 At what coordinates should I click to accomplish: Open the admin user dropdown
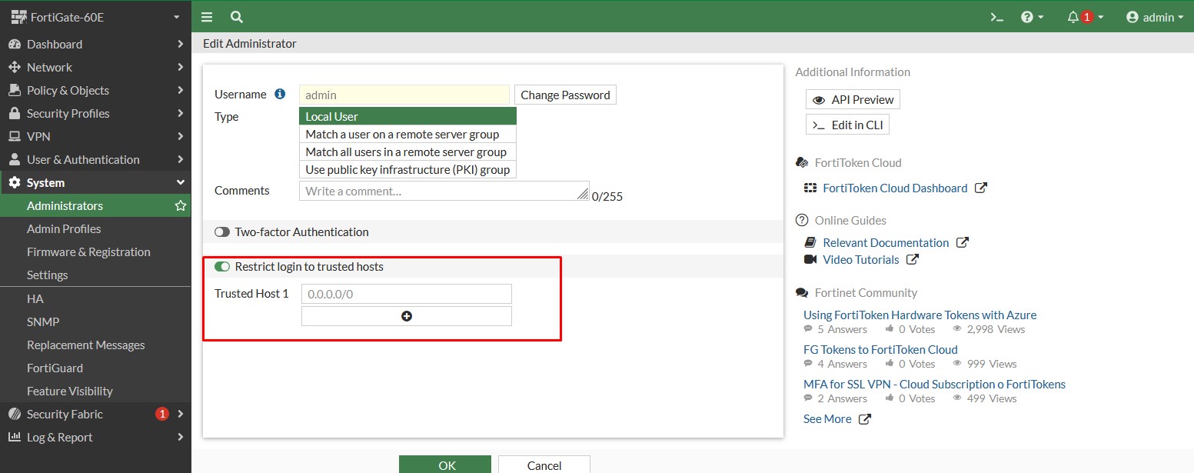coord(1154,17)
